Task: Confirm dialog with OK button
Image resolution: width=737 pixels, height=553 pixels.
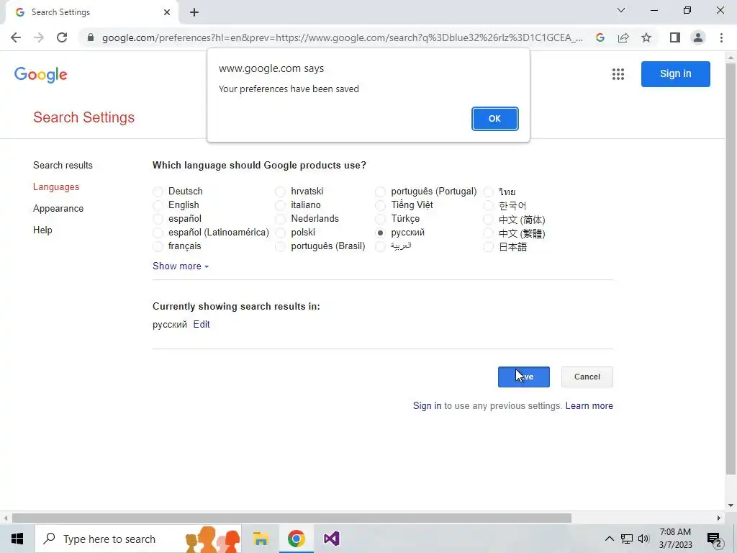Action: coord(494,119)
